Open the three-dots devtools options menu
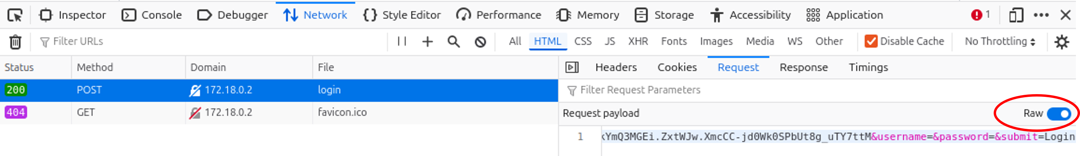 (1041, 16)
